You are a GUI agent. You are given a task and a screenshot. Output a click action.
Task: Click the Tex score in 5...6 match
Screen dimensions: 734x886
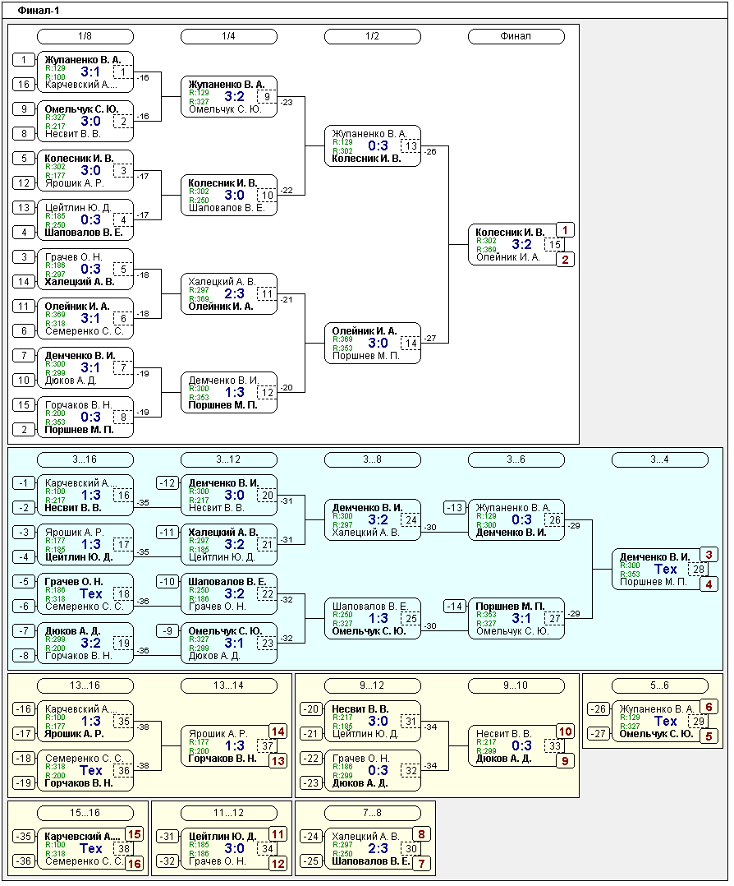pos(665,721)
